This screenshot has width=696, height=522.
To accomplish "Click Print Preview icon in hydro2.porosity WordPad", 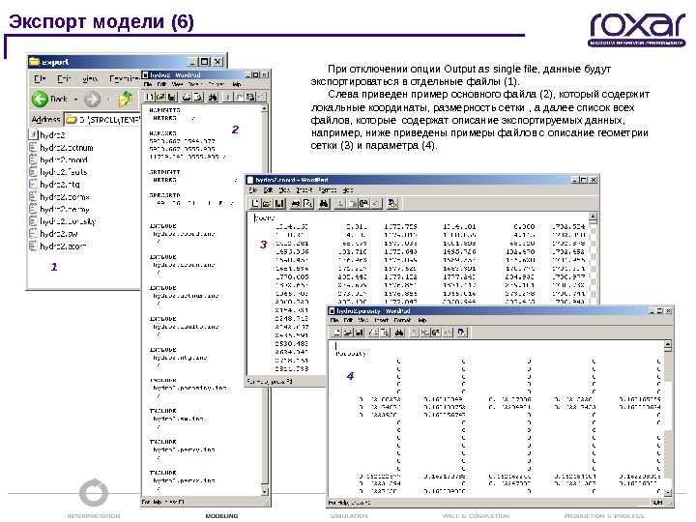I will pos(385,332).
